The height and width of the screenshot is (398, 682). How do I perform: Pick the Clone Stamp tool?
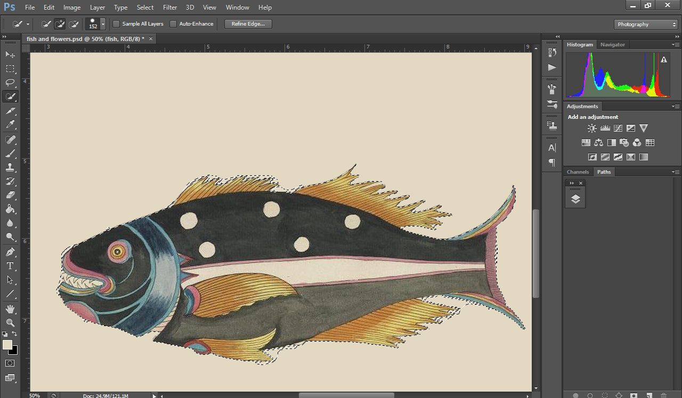tap(10, 167)
